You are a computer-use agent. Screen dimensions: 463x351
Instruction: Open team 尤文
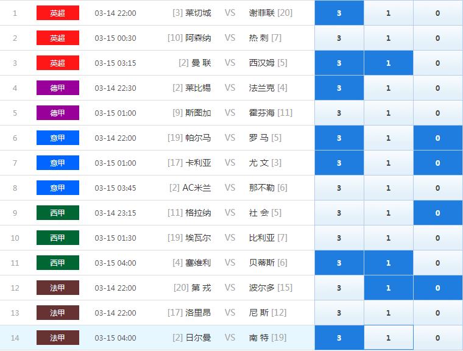[x=259, y=163]
